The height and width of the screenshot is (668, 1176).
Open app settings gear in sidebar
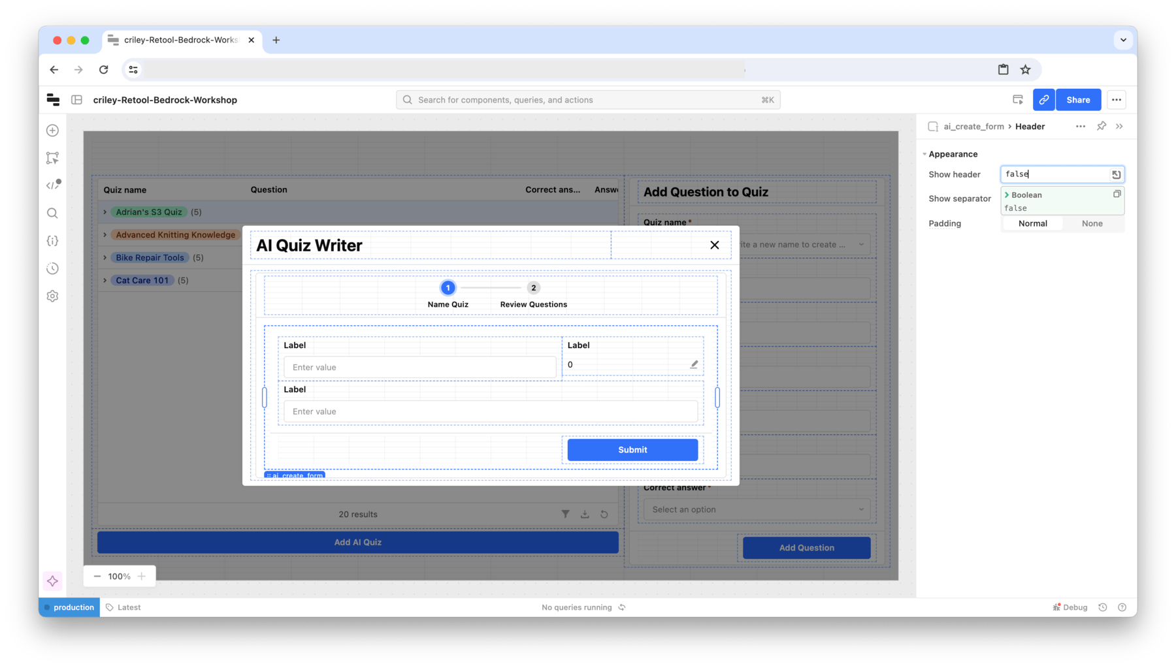pyautogui.click(x=53, y=296)
